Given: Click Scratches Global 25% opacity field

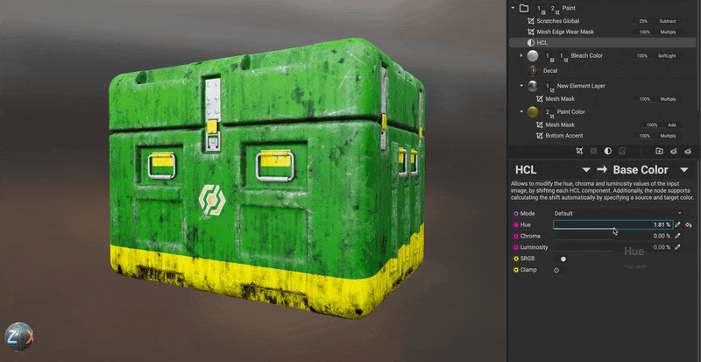Looking at the screenshot, I should [643, 21].
